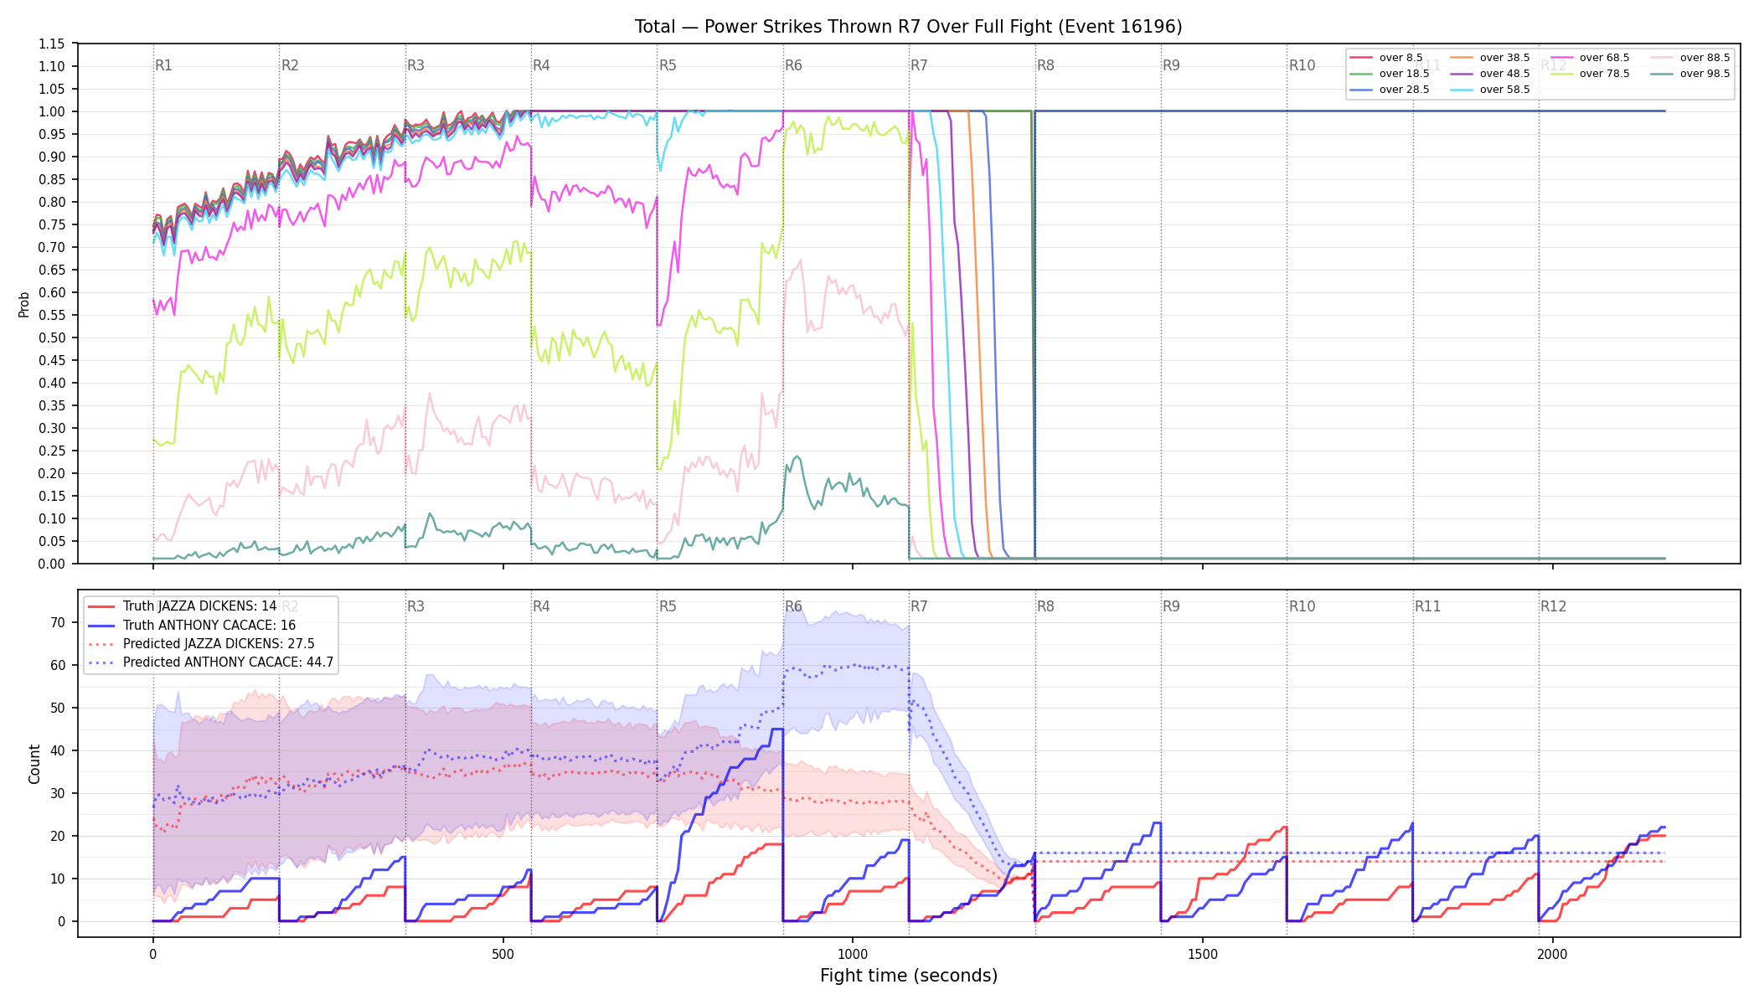Click the 'Count' y-axis label
This screenshot has height=1005, width=1759.
(x=34, y=764)
